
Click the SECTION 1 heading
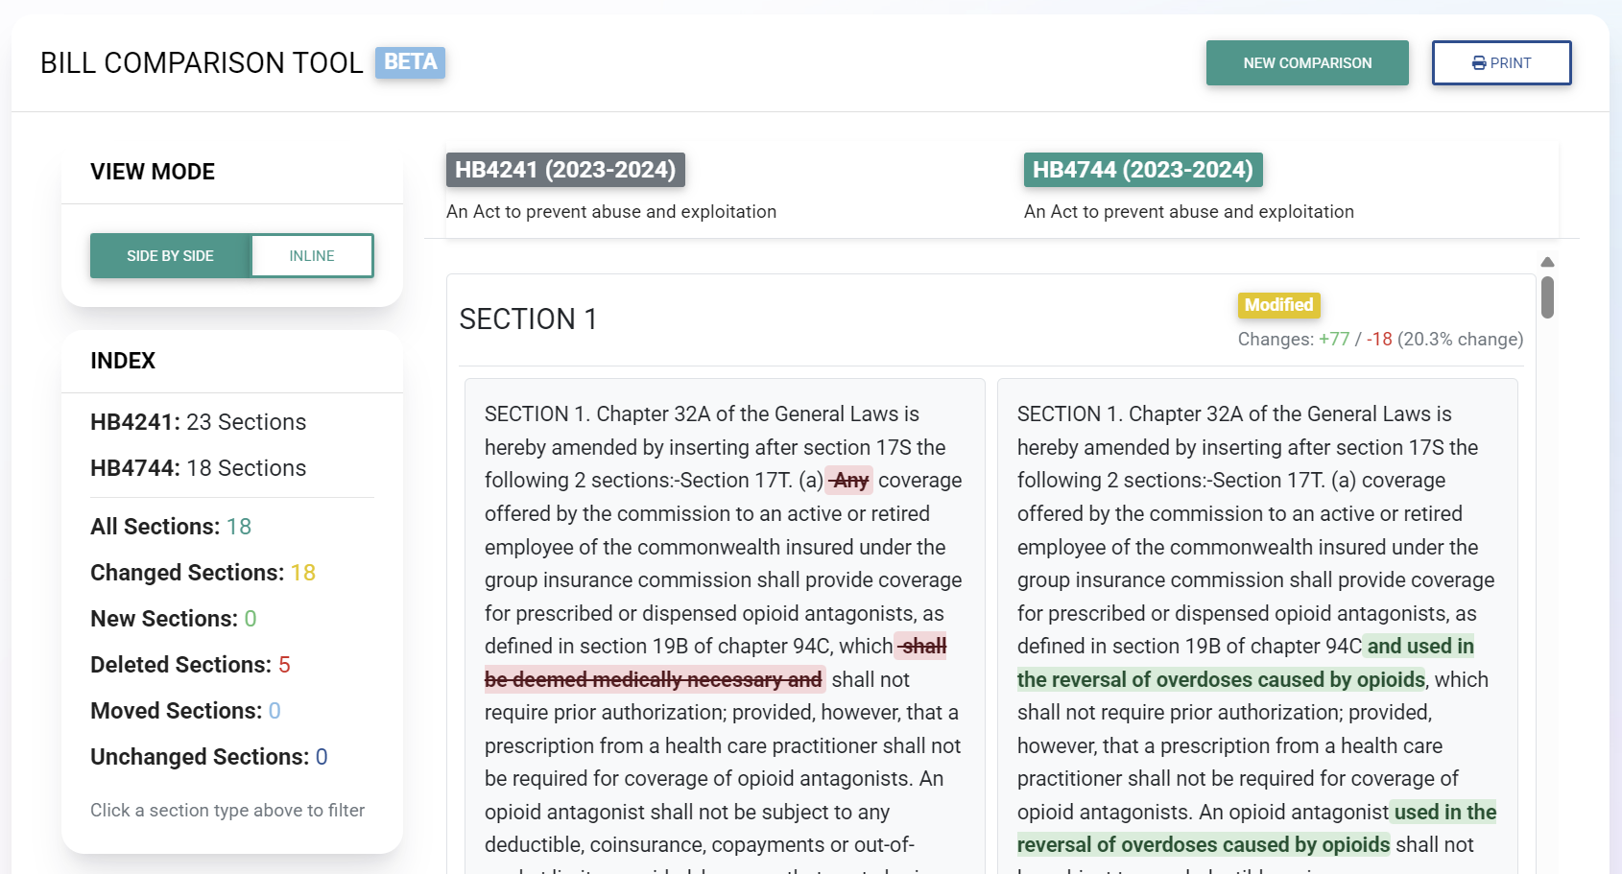pos(528,319)
